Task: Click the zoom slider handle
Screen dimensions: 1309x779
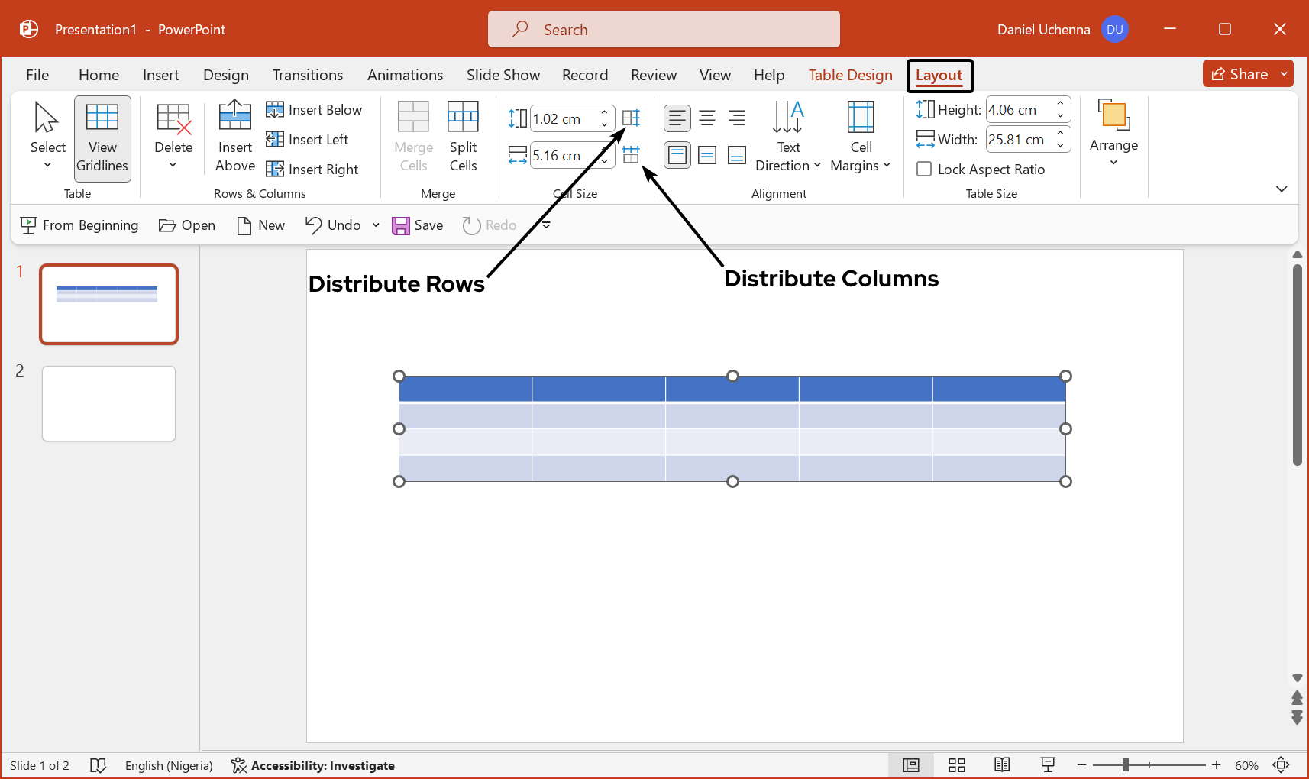Action: click(x=1126, y=765)
